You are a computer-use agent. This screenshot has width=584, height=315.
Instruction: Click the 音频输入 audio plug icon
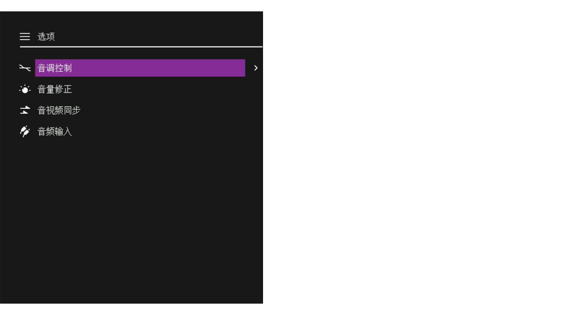(x=25, y=131)
